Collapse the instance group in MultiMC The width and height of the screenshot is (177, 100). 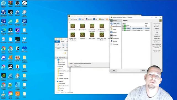click(x=69, y=22)
